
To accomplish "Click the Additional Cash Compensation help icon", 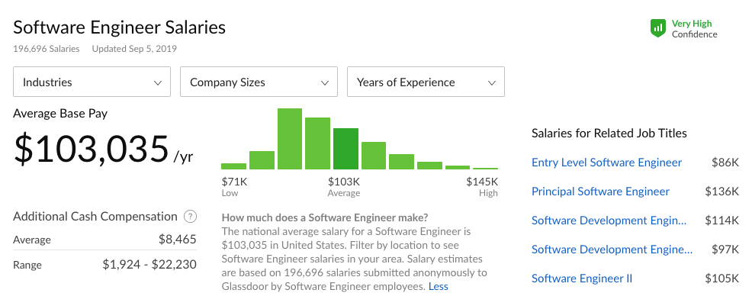I will [191, 217].
